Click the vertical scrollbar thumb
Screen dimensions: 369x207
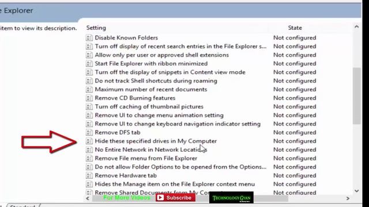pyautogui.click(x=356, y=96)
